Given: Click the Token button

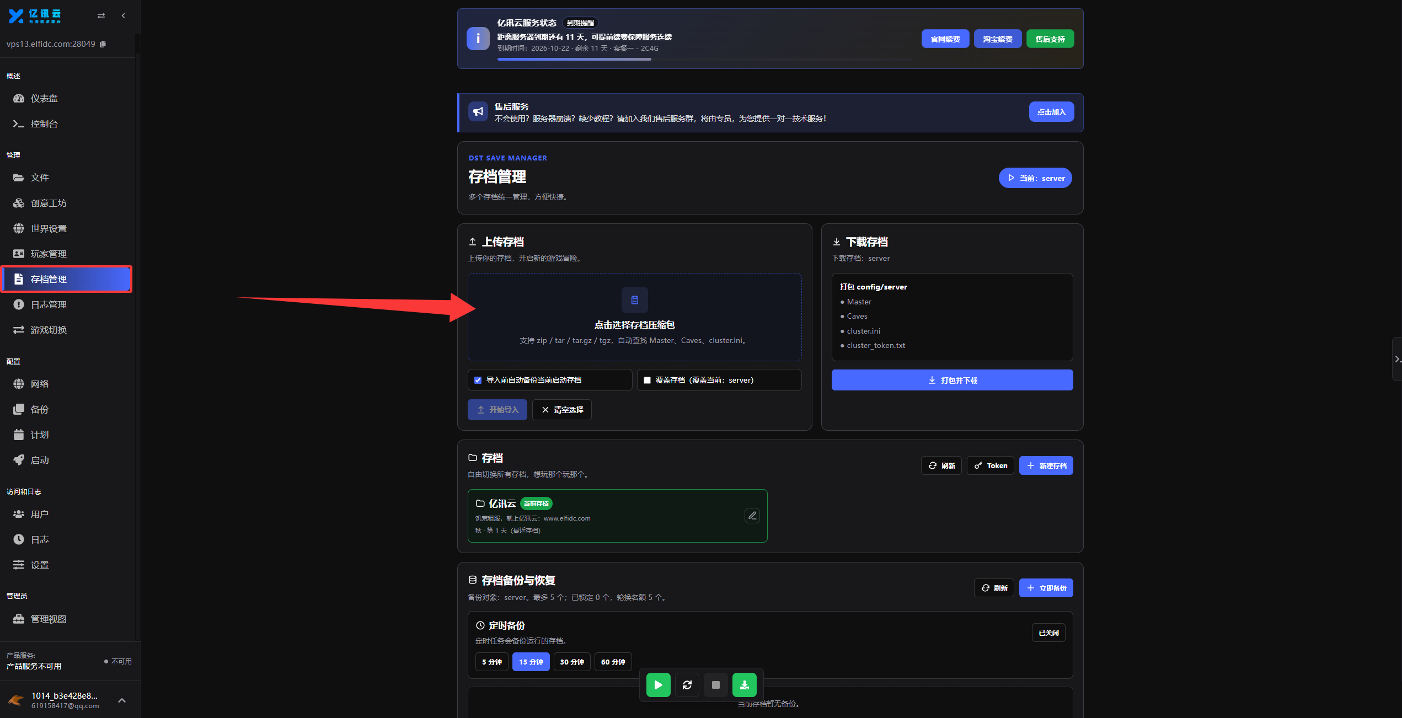Looking at the screenshot, I should (x=990, y=465).
